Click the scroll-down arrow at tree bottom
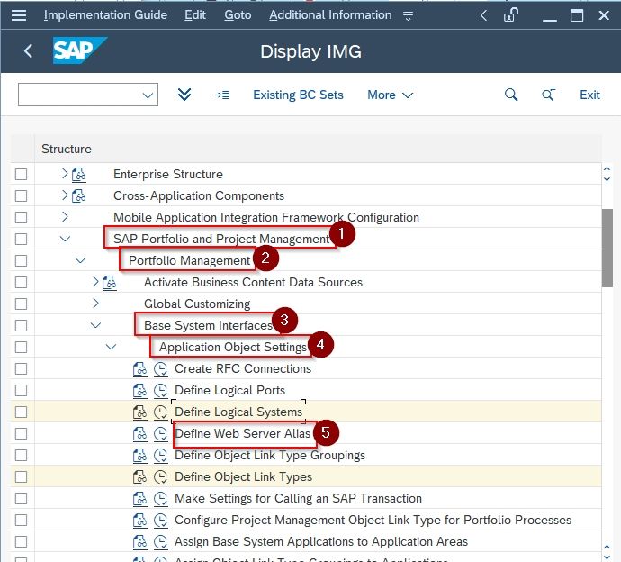Viewport: 621px width, 562px height. (607, 556)
